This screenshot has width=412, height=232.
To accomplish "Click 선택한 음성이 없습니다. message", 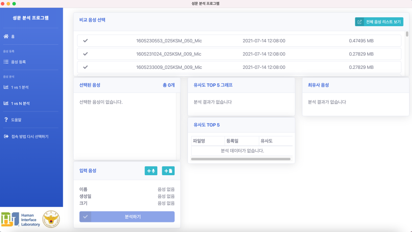I will click(101, 102).
